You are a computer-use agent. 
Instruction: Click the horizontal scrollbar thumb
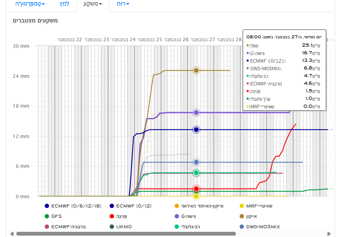(126, 234)
